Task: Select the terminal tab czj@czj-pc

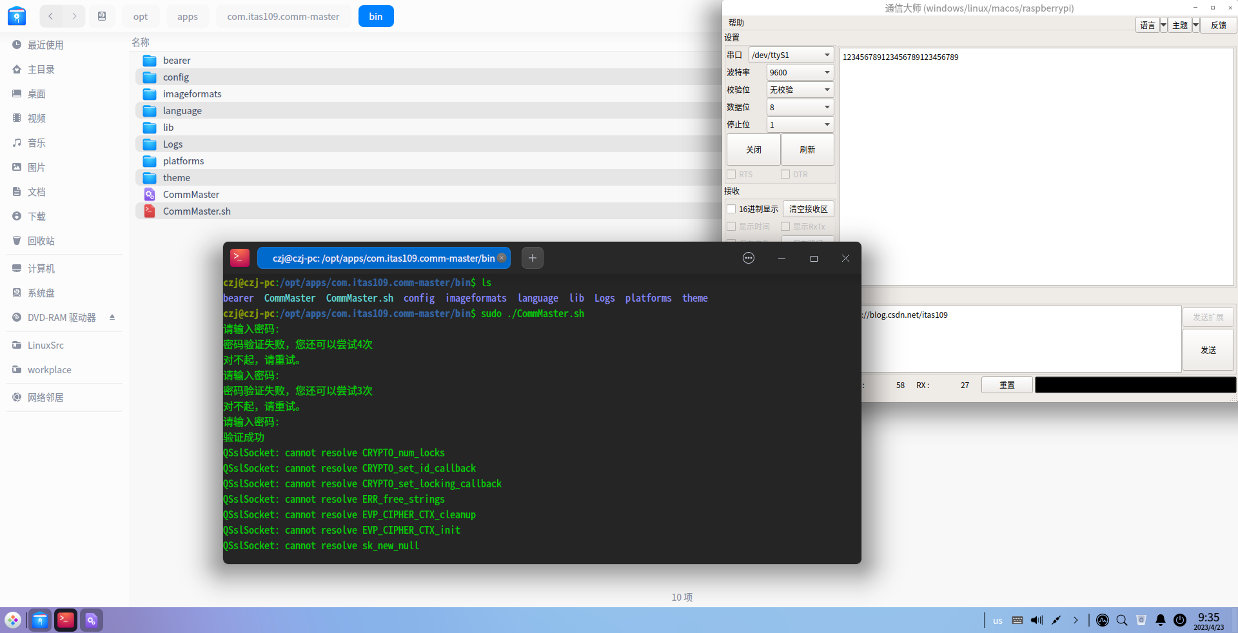Action: tap(384, 258)
